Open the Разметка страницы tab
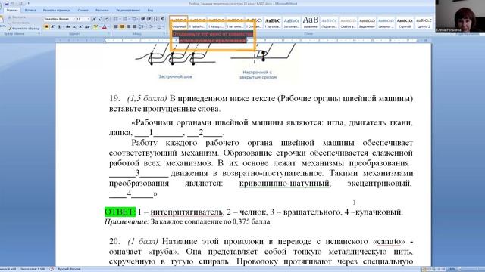The width and height of the screenshot is (485, 272). click(57, 10)
